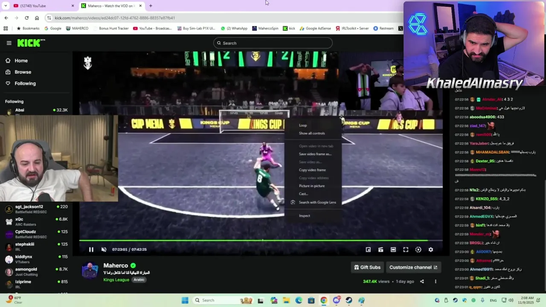Click Customize channel button

click(x=413, y=267)
